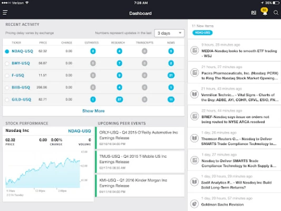Viewport: 281px width, 211px height.
Task: Open ORLY-USQ Q4 2015 earnings release event
Action: (x=140, y=138)
